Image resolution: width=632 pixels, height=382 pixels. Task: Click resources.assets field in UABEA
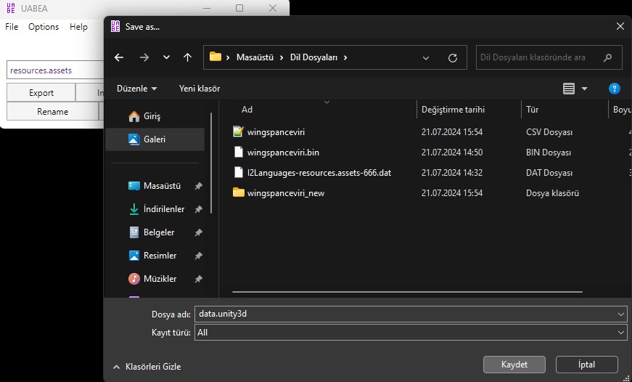[x=55, y=70]
